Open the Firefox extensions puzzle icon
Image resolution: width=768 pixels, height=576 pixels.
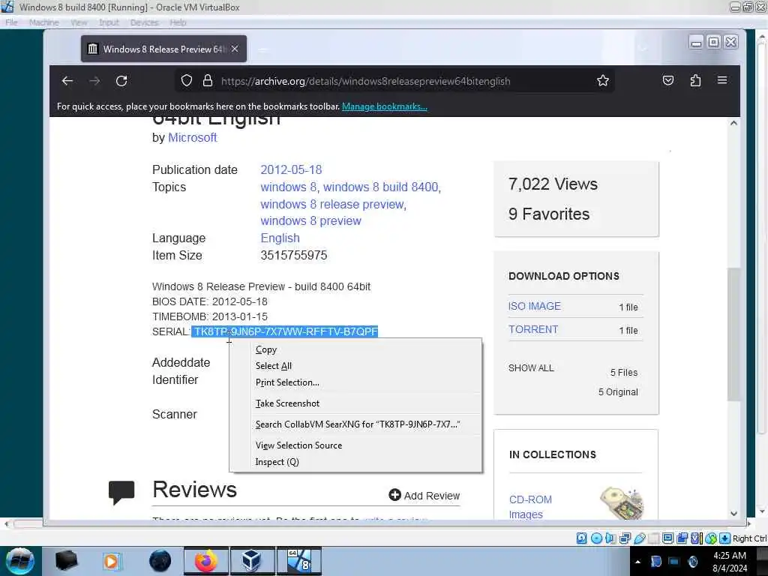coord(695,80)
